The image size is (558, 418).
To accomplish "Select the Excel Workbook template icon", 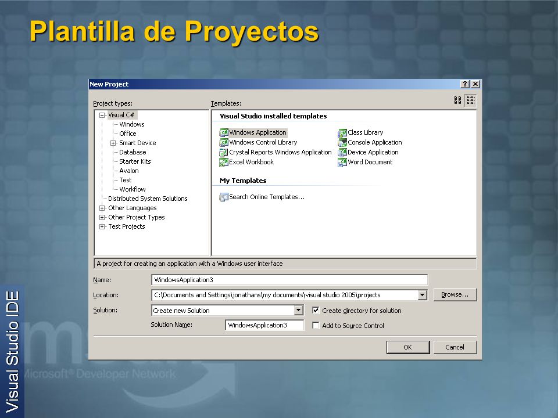I will point(223,163).
